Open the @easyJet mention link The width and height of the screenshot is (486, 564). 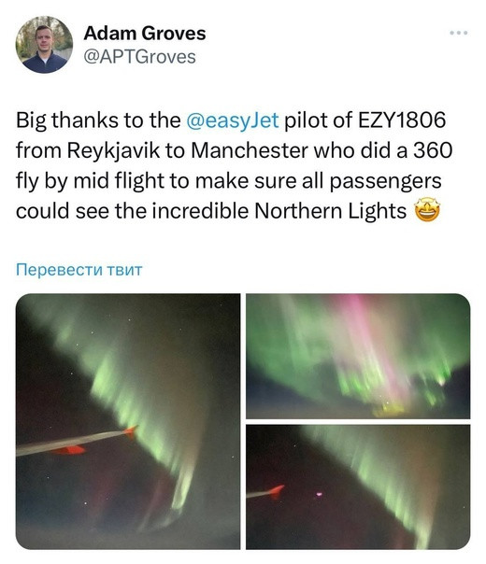pos(233,120)
